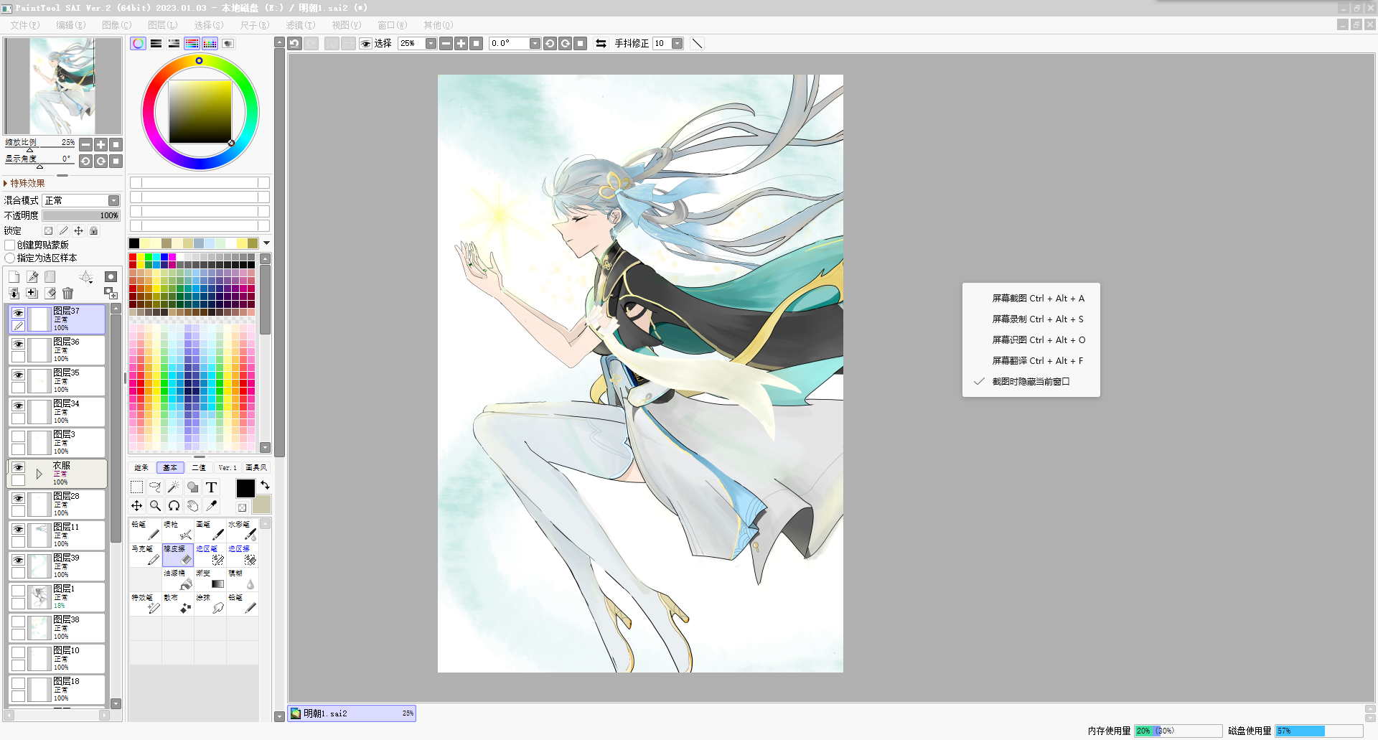Open the 滤镜 (Filter) menu
Screen dimensions: 1378x740
tap(300, 25)
